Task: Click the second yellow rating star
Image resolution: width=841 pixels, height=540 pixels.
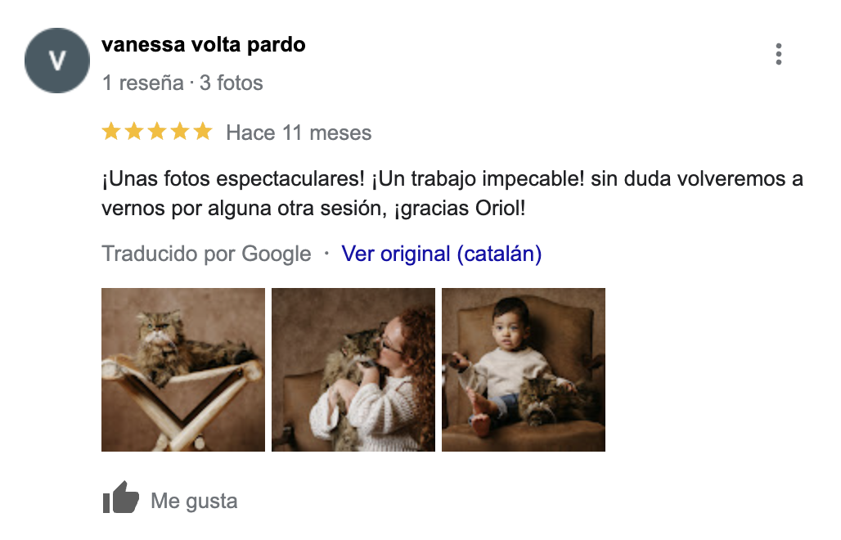Action: pyautogui.click(x=133, y=132)
